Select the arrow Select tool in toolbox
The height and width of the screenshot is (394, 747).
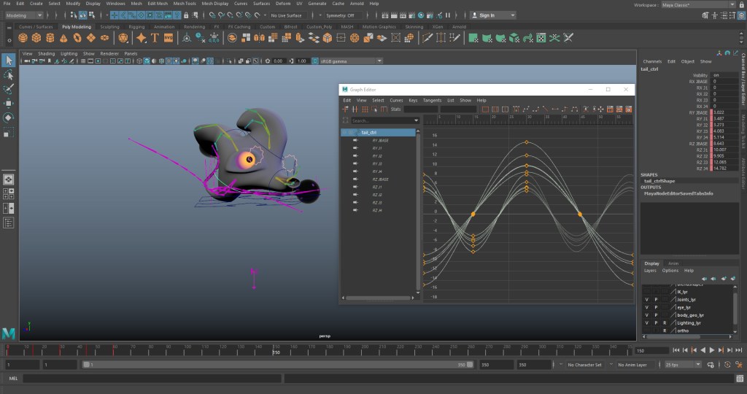click(8, 61)
